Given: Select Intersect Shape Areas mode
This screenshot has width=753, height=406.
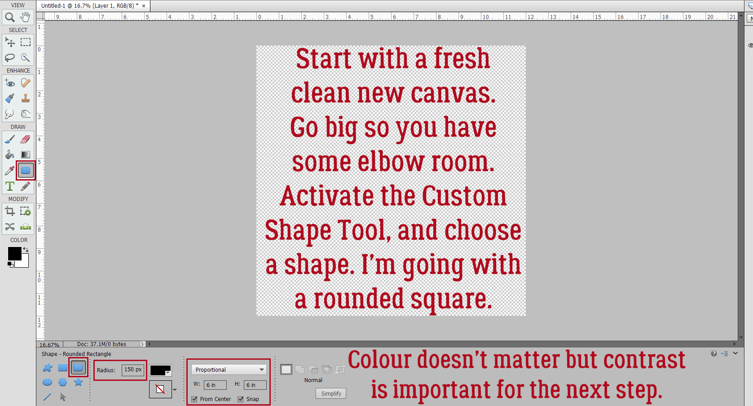Looking at the screenshot, I should click(x=327, y=370).
